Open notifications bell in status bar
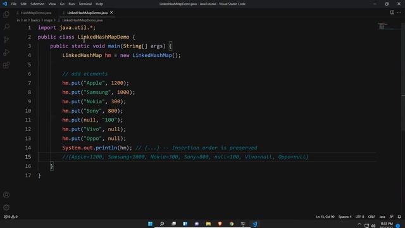 pos(399,217)
